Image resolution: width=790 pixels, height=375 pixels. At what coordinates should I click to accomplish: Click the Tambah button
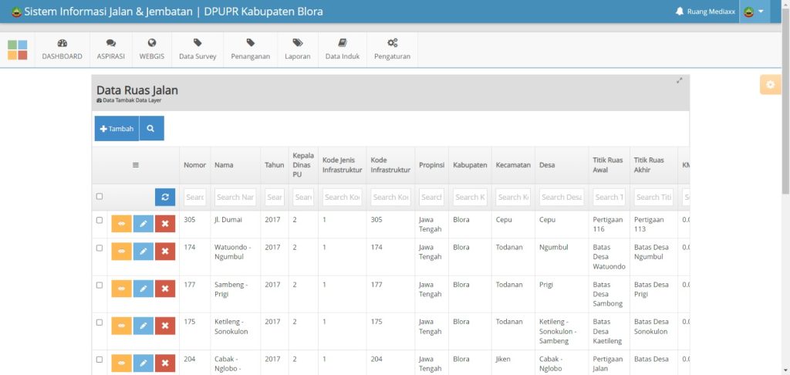point(117,129)
